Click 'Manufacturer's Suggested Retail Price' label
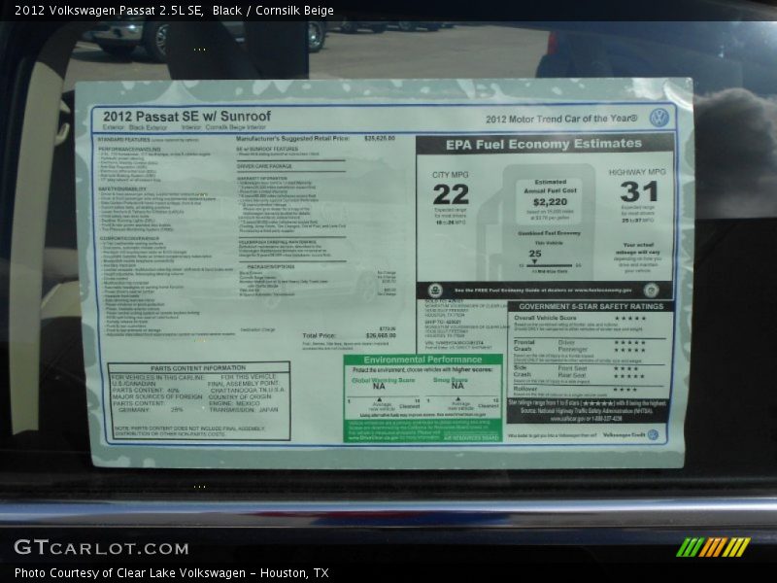This screenshot has width=777, height=583. coord(293,138)
